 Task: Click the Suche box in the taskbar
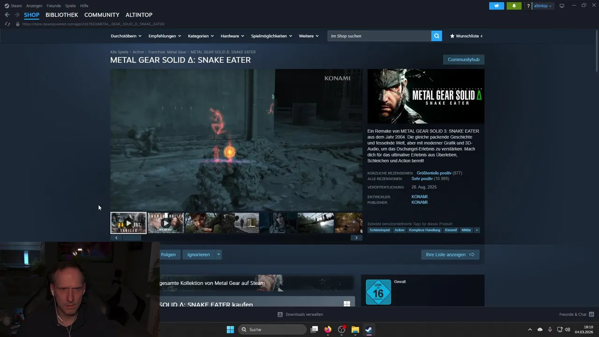click(x=272, y=330)
